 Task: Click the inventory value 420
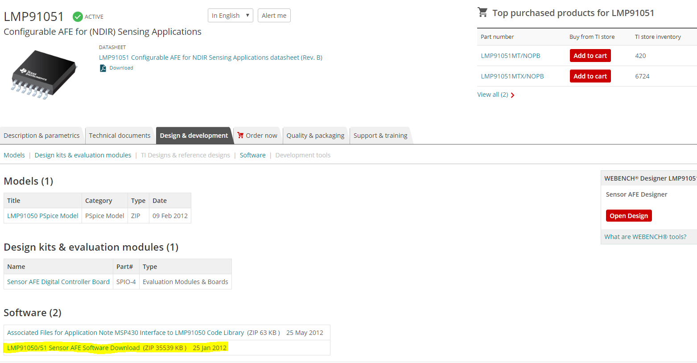(x=640, y=56)
